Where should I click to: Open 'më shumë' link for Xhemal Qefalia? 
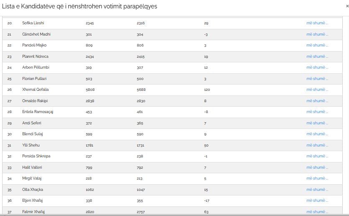[317, 90]
